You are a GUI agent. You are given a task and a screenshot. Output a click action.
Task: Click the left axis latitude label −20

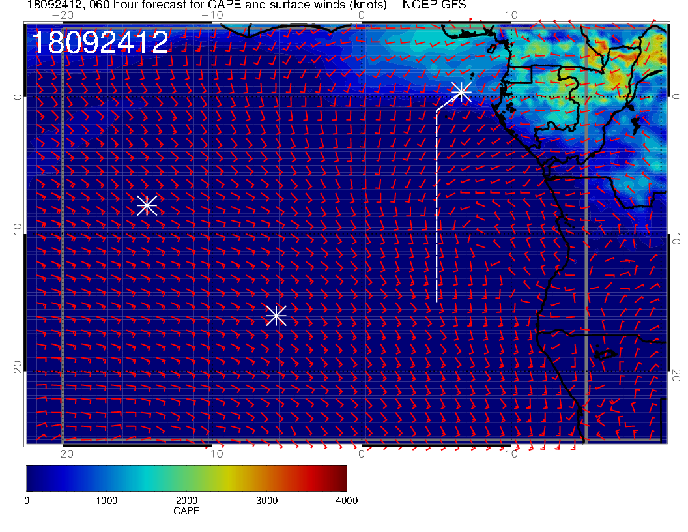tap(17, 372)
